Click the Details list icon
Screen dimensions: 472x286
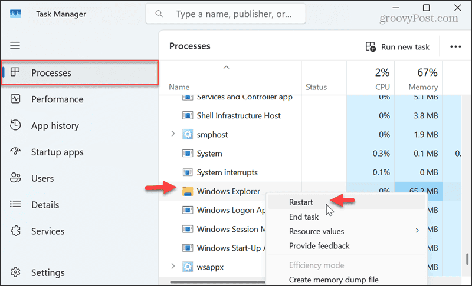tap(15, 204)
